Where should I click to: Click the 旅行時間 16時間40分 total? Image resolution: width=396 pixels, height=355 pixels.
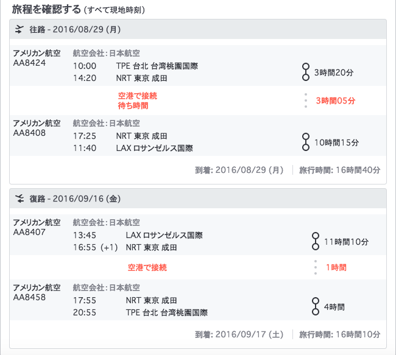[339, 170]
